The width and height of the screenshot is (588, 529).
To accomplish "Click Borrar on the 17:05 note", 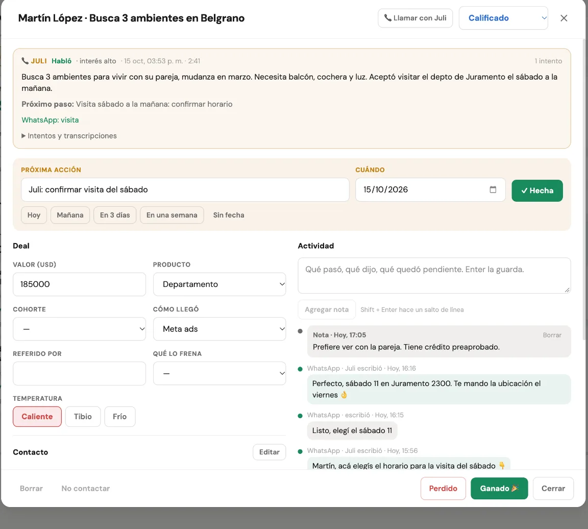I will coord(552,335).
